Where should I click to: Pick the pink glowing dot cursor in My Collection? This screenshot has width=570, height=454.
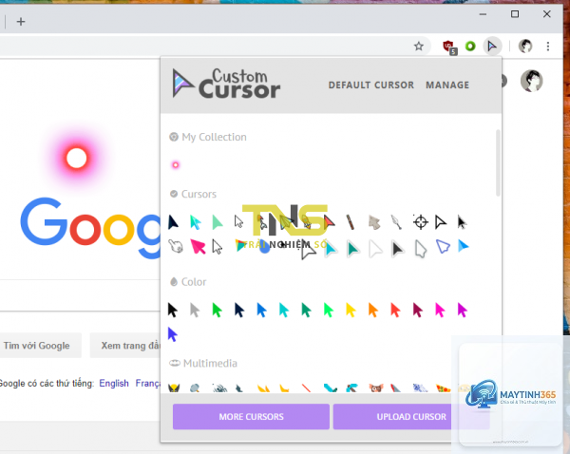tap(176, 165)
